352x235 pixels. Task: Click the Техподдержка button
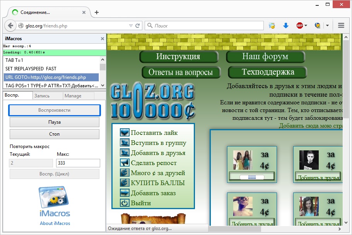tap(267, 72)
